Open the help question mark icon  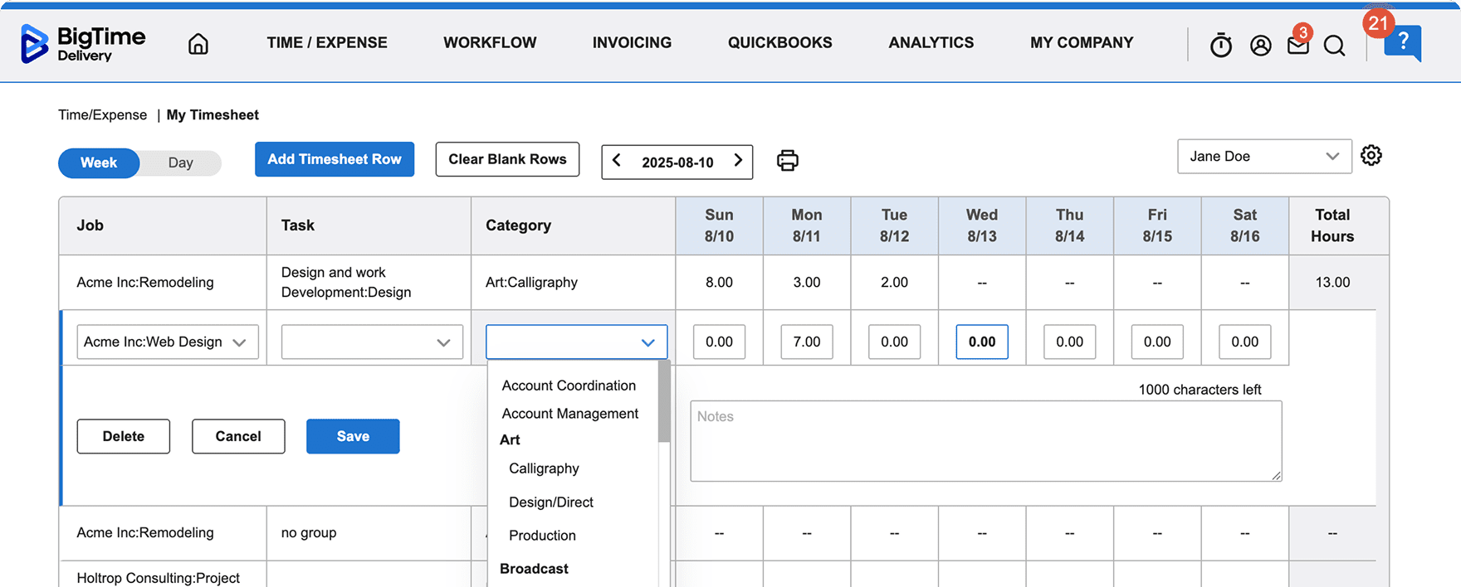[x=1403, y=41]
